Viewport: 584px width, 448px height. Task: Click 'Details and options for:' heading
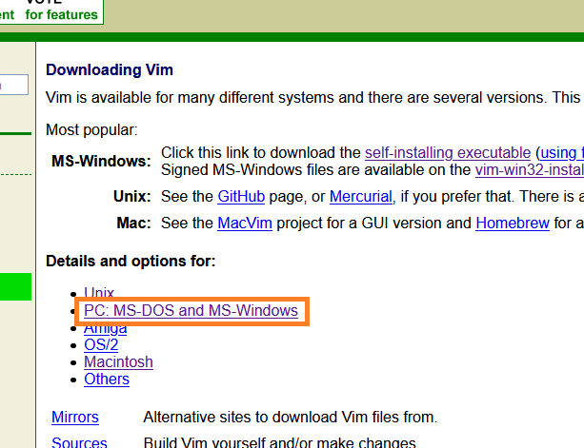click(x=131, y=261)
